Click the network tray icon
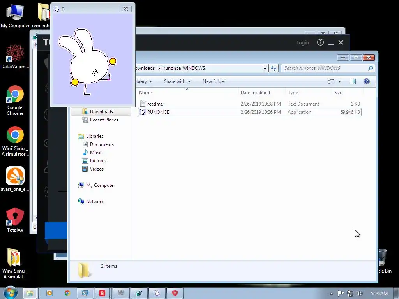Viewport: 399px width, 299px height. click(x=350, y=294)
